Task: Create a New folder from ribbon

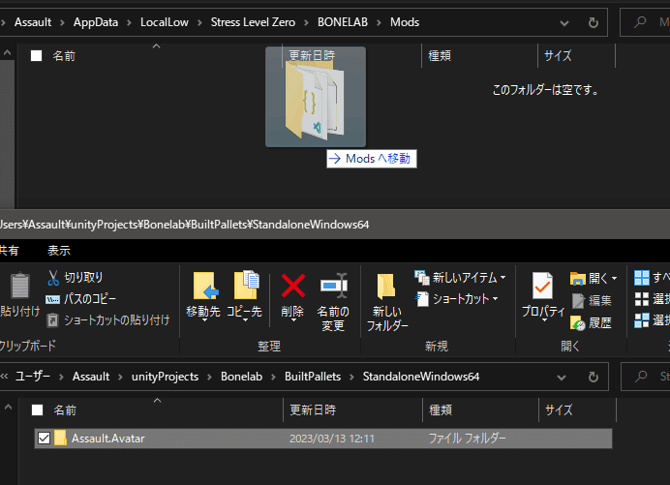Action: pos(387,303)
